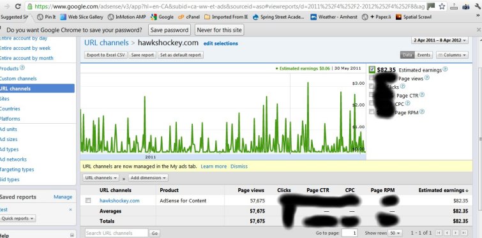Open the Add dimension dropdown

click(x=148, y=178)
